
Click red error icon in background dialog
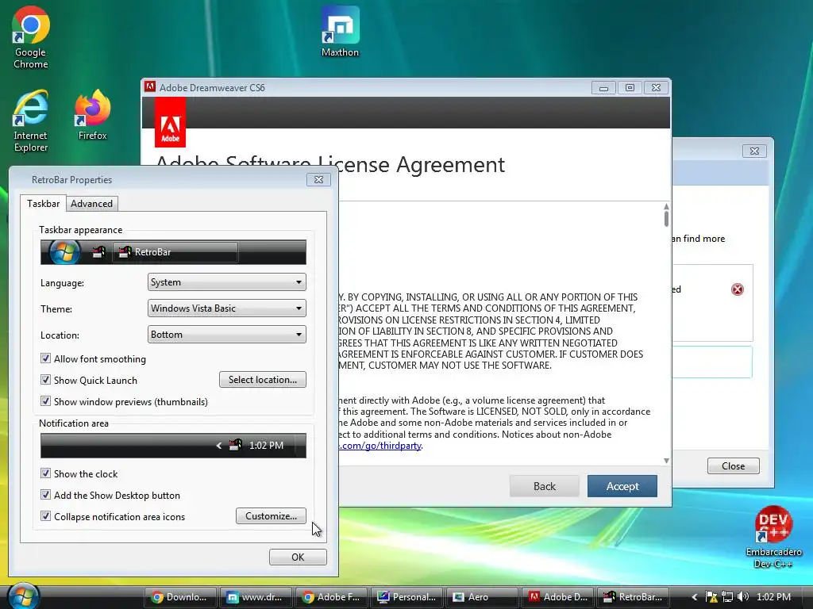738,289
